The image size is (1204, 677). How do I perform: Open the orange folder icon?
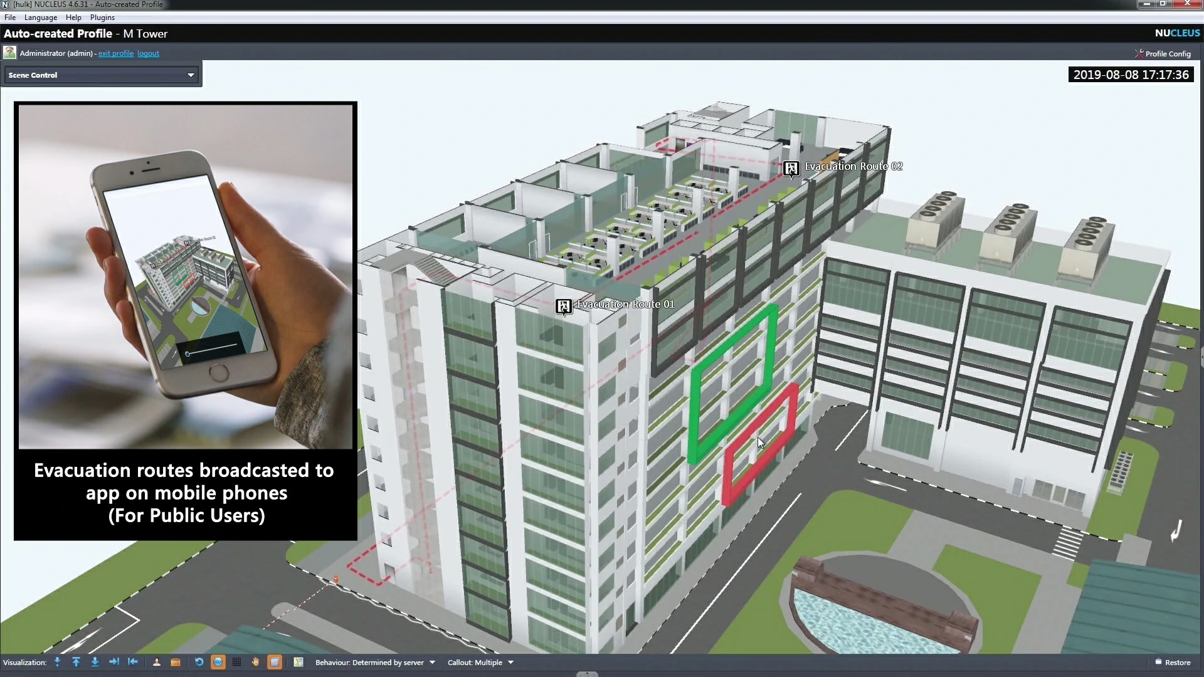point(176,662)
